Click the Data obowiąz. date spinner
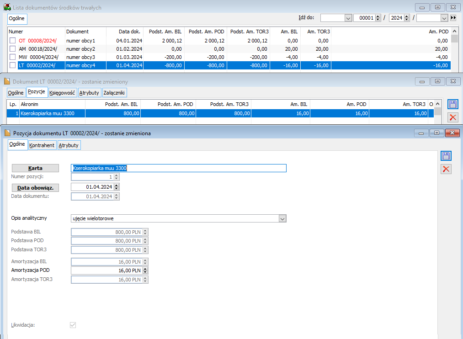The height and width of the screenshot is (339, 463). tap(117, 187)
